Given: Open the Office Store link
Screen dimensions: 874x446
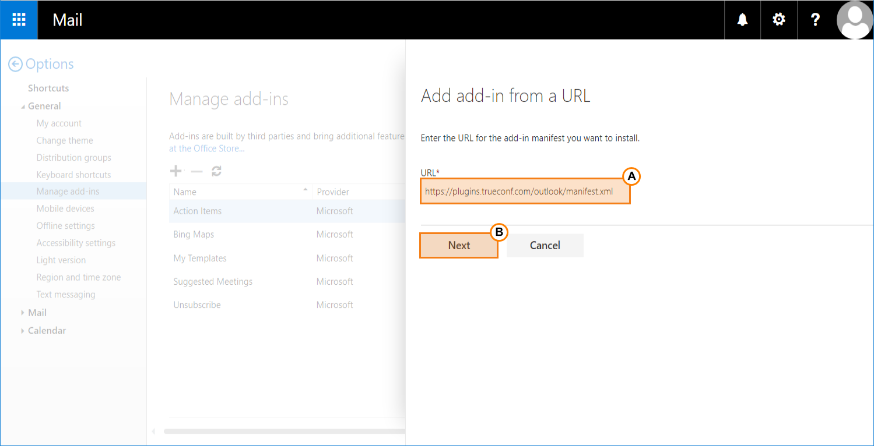Looking at the screenshot, I should pos(206,148).
